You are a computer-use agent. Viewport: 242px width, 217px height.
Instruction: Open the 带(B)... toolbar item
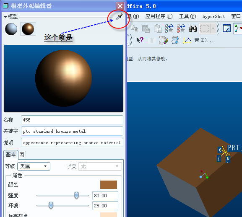pos(204,40)
